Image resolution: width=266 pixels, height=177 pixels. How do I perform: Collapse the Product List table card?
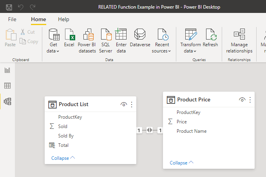[x=63, y=158]
